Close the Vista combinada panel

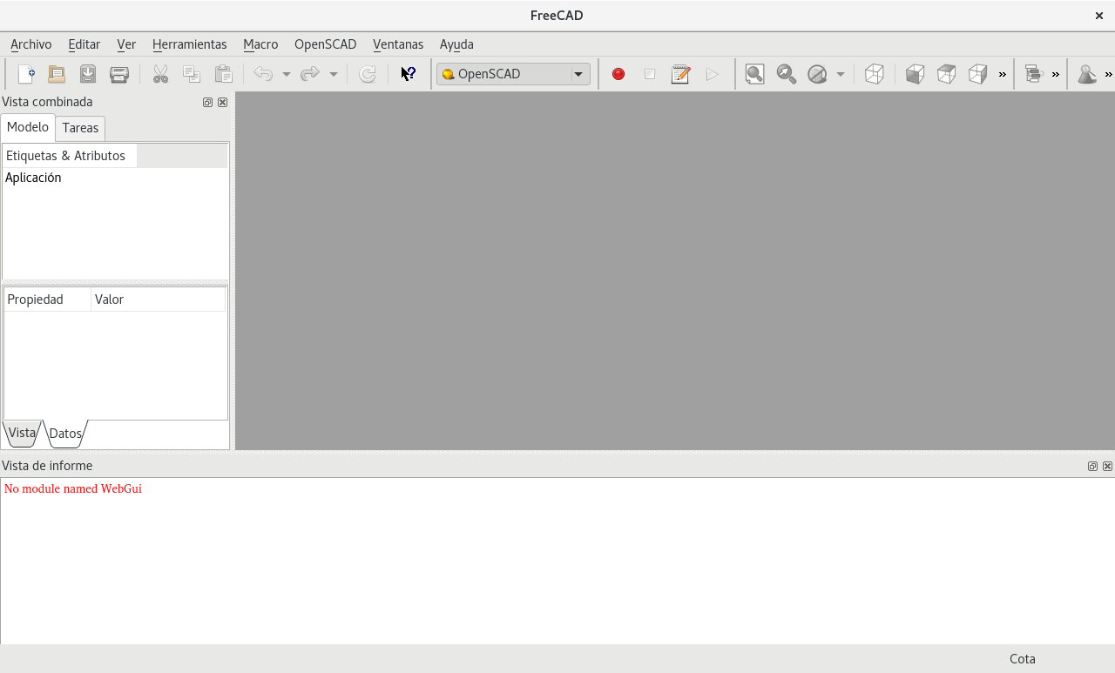(222, 102)
